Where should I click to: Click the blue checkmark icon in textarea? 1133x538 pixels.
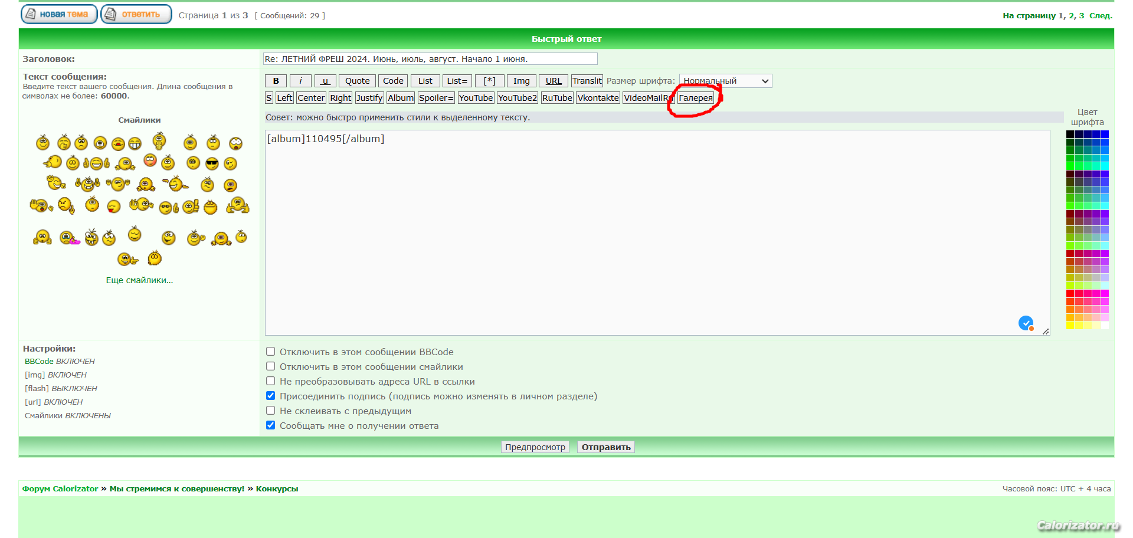[x=1026, y=323]
